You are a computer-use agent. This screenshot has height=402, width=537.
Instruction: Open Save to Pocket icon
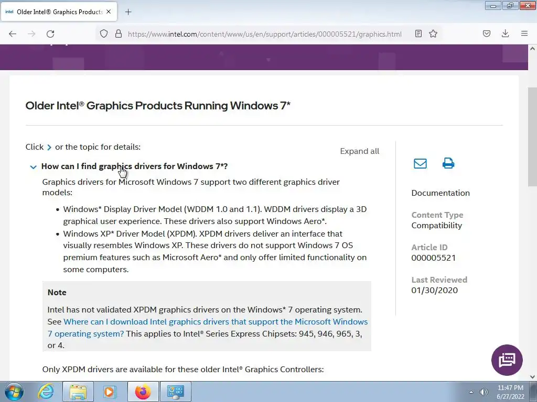point(487,34)
